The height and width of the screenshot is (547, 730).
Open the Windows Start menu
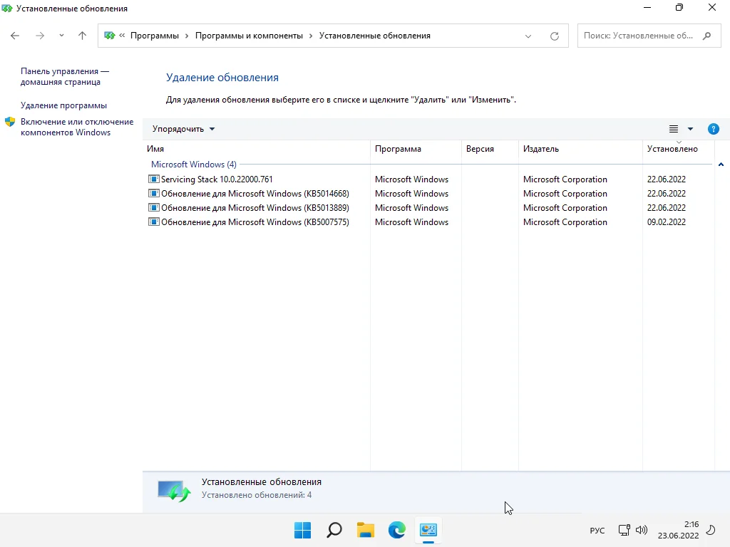[302, 530]
